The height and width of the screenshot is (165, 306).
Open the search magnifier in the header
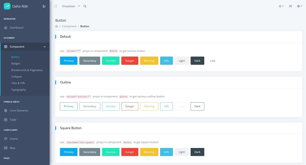point(85,6)
